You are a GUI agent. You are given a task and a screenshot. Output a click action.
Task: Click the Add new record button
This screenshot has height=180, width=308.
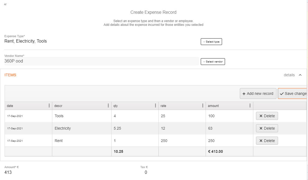pos(258,94)
